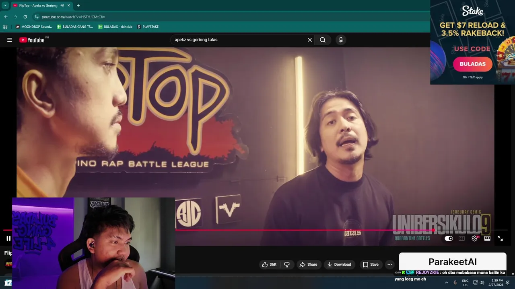Click the Stake logo in the ad
The width and height of the screenshot is (515, 289).
pos(472,11)
